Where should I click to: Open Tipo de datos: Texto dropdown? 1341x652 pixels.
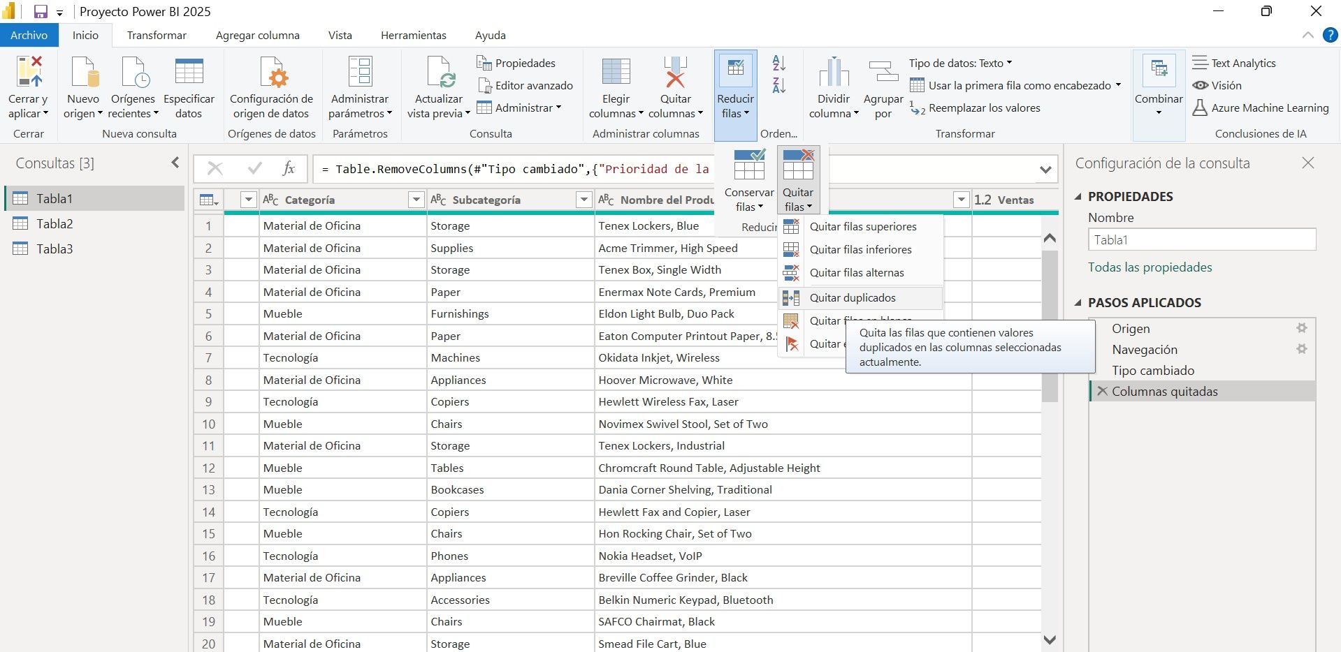pyautogui.click(x=960, y=63)
